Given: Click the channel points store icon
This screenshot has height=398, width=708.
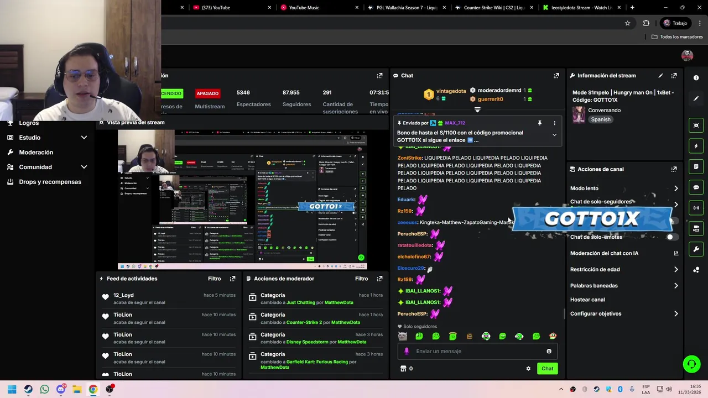Looking at the screenshot, I should [x=403, y=369].
